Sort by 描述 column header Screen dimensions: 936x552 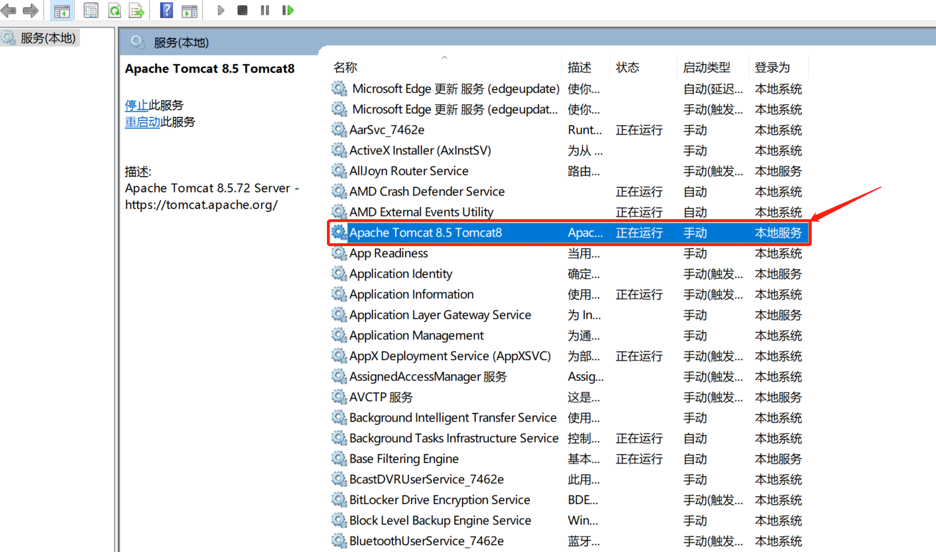(x=579, y=68)
